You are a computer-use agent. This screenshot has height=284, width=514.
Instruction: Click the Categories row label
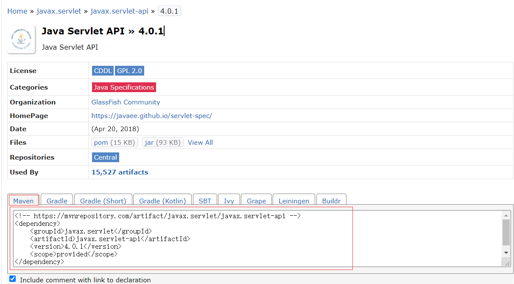coord(29,87)
